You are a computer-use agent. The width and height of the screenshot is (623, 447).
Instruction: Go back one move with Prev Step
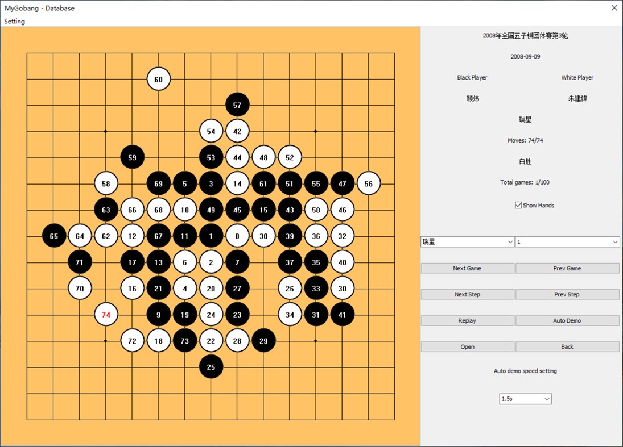pyautogui.click(x=567, y=294)
